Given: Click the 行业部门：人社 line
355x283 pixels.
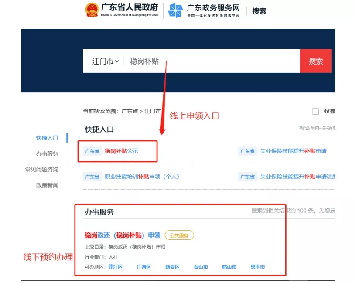Looking at the screenshot, I should pos(101,257).
